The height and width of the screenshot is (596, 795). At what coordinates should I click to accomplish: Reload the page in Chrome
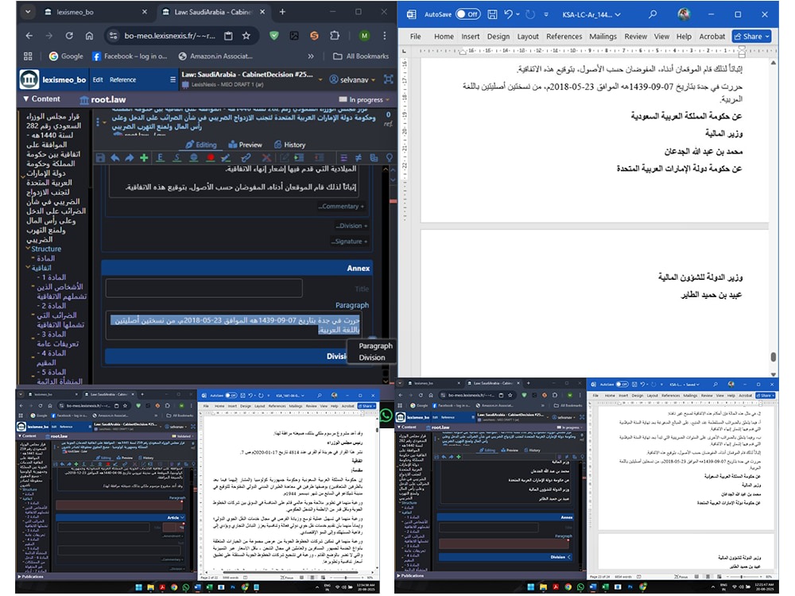[69, 36]
